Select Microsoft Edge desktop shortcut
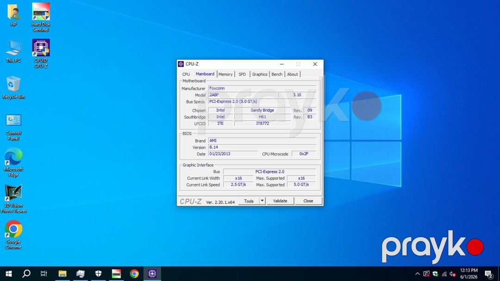Viewport: 500px width, 281px height. (x=13, y=162)
